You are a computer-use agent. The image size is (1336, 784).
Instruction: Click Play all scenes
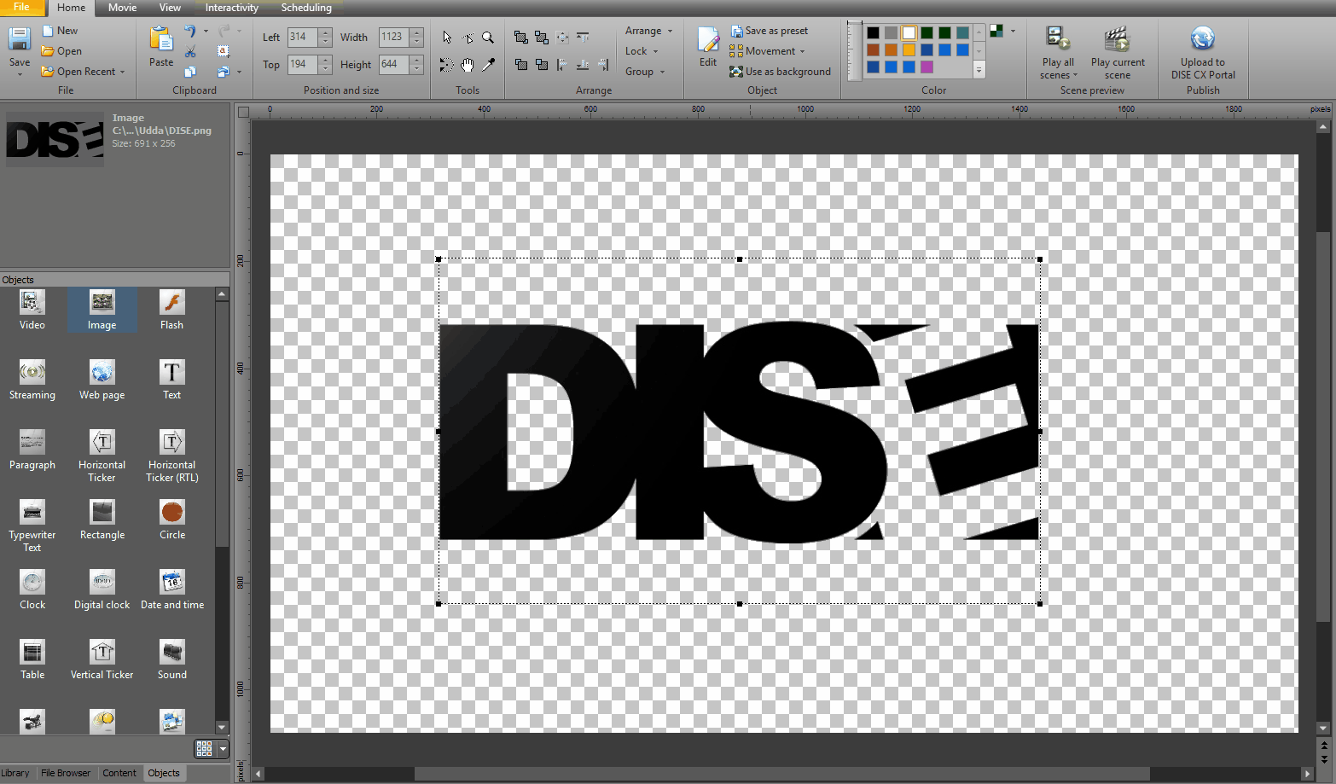click(1058, 52)
